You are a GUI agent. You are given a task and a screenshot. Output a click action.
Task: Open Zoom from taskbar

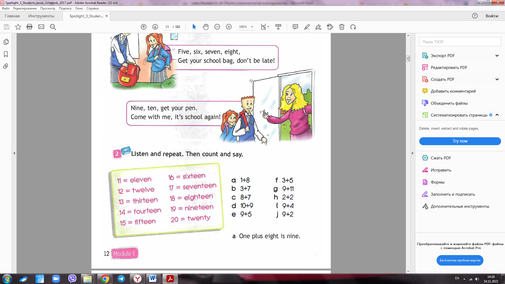click(56, 279)
